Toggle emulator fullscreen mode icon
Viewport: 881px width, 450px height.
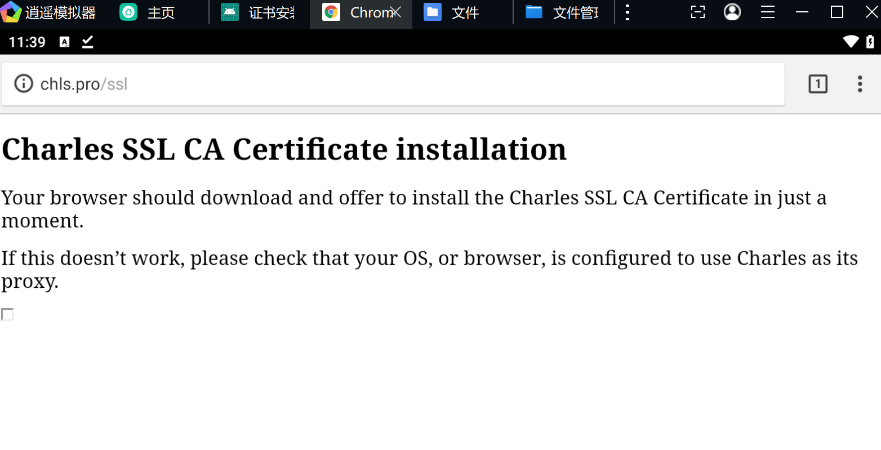pos(698,12)
